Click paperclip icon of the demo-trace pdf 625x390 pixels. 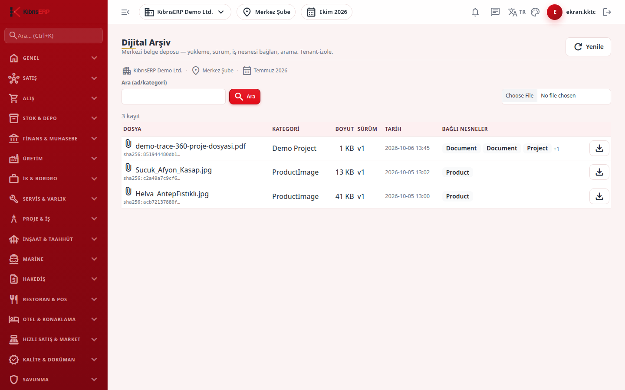(128, 143)
